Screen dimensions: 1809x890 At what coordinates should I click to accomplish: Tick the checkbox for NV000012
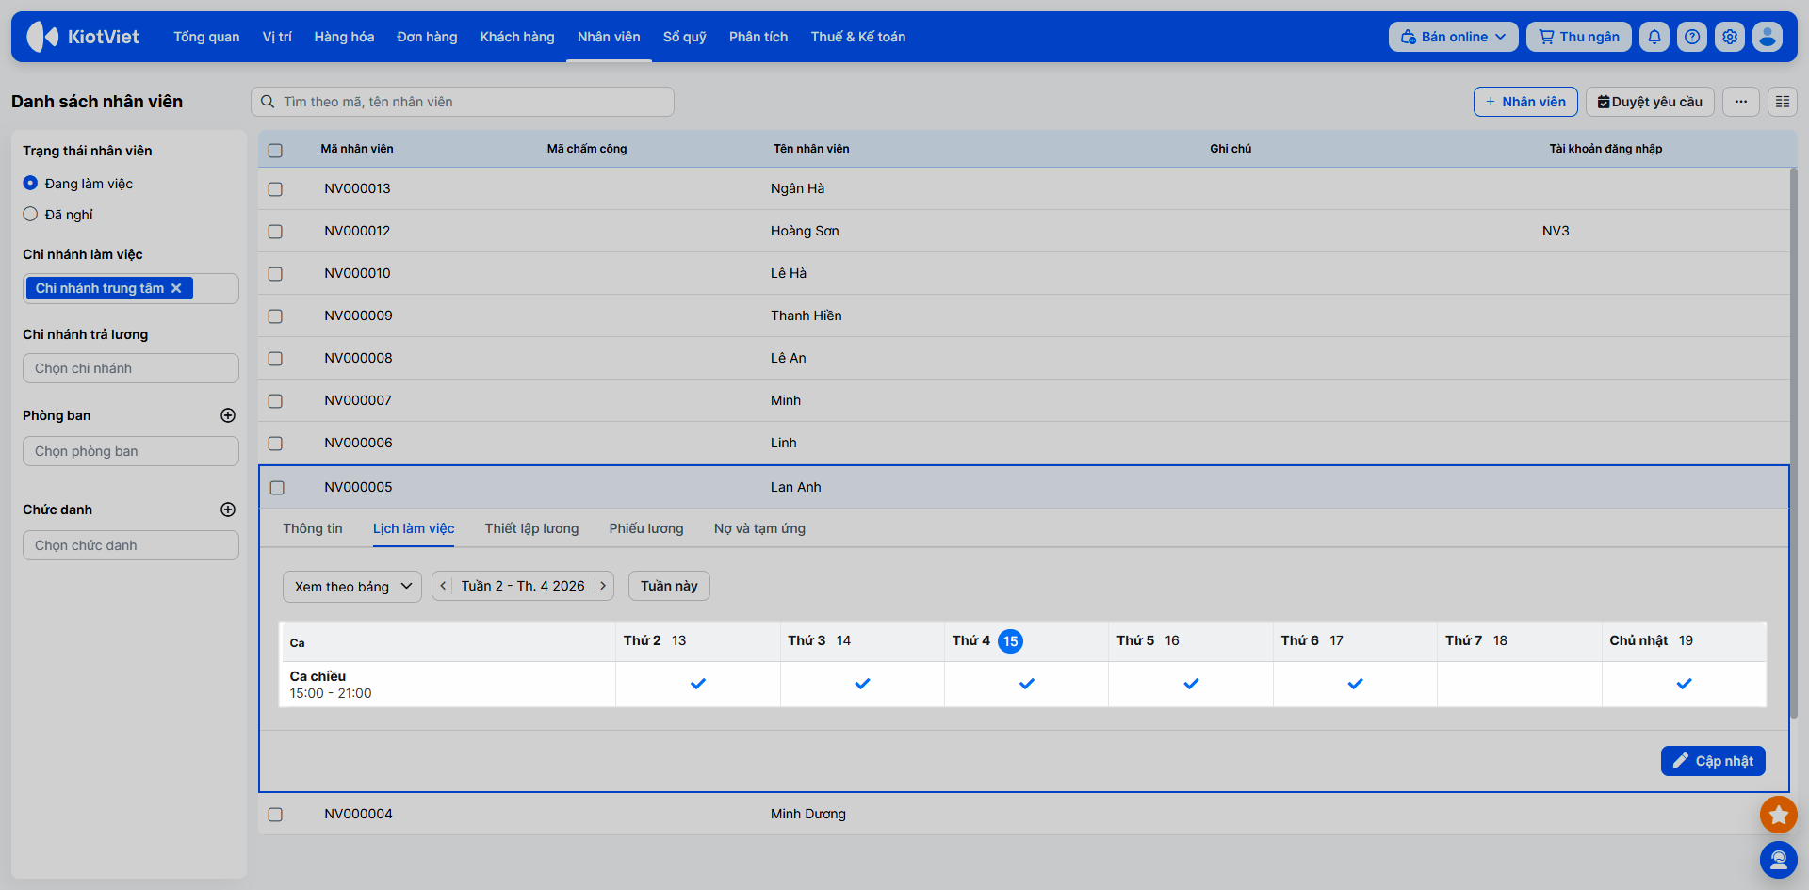click(x=275, y=232)
